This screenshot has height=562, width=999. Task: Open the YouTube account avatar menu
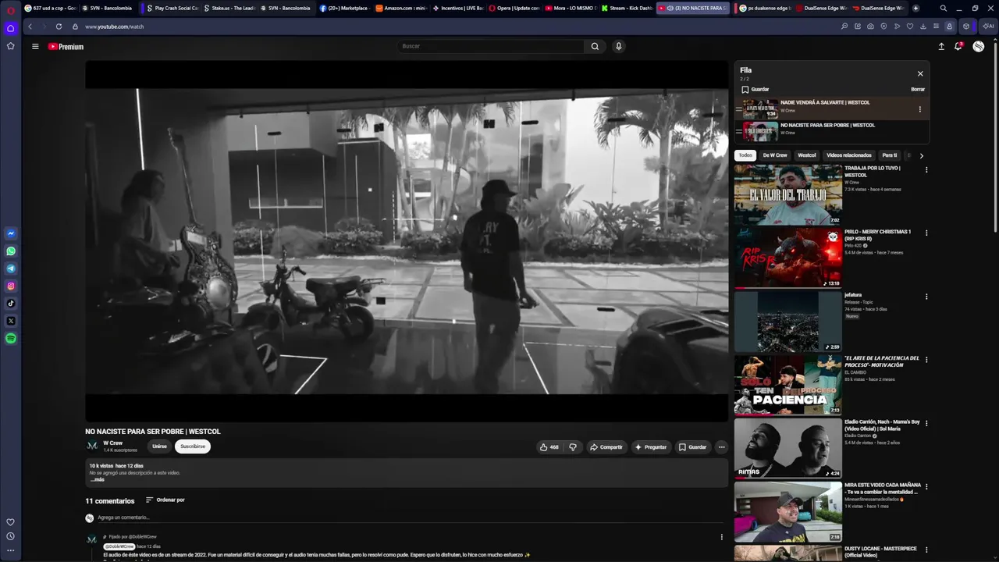coord(978,47)
